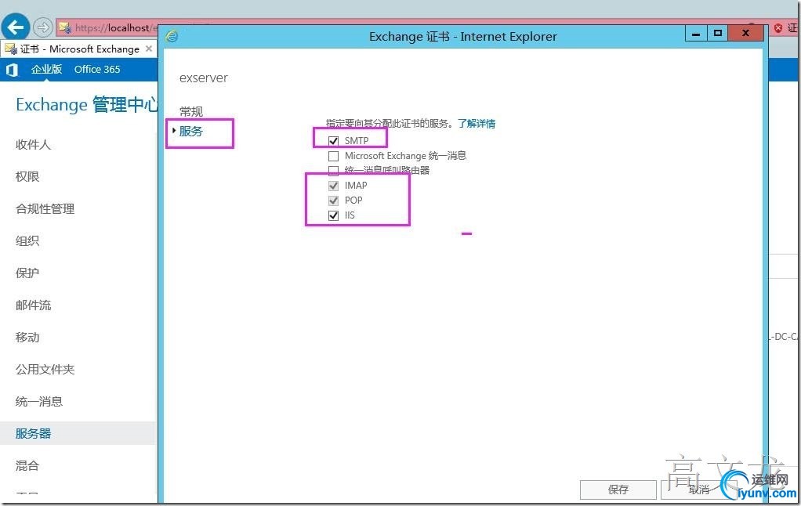Image resolution: width=801 pixels, height=506 pixels.
Task: Click the Exchange 管理中心 title
Action: click(x=86, y=105)
